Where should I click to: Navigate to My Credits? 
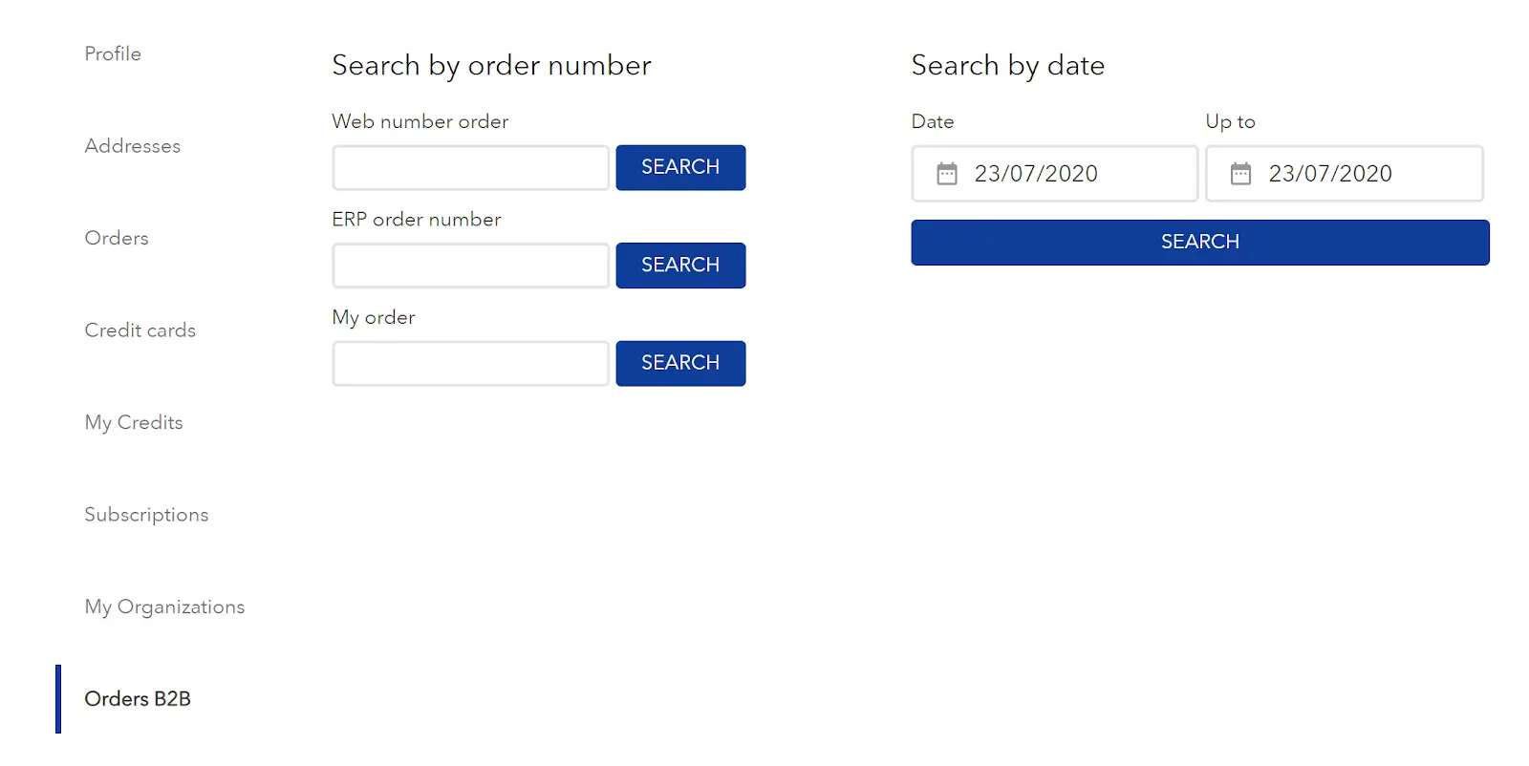tap(134, 423)
